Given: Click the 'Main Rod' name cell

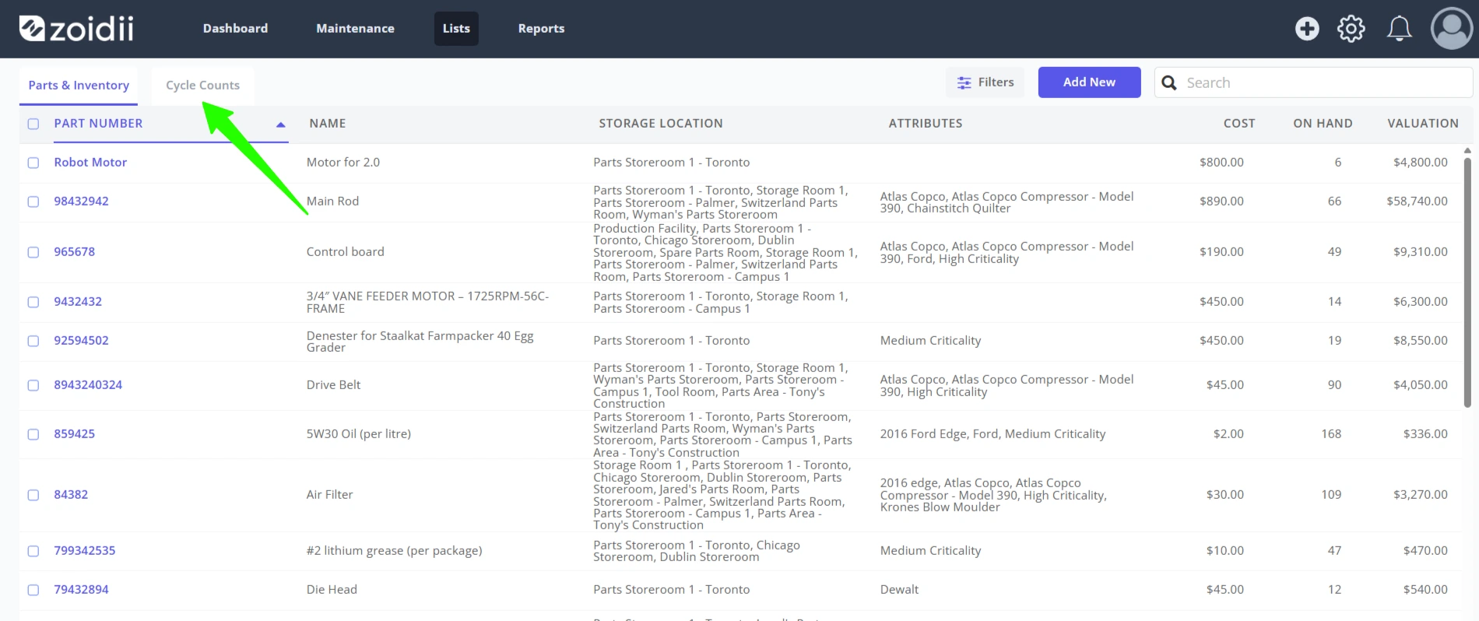Looking at the screenshot, I should 332,202.
